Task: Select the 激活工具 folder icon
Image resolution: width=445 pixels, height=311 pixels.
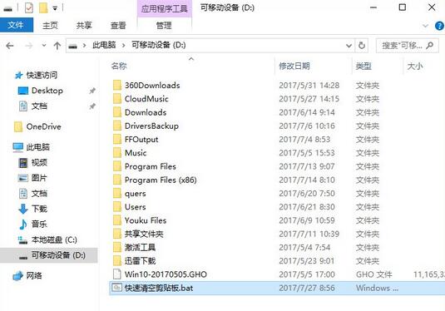Action: coord(117,248)
